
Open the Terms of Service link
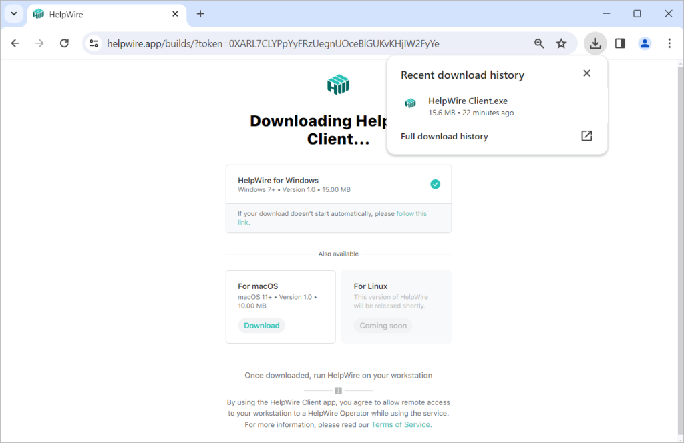[x=401, y=424]
